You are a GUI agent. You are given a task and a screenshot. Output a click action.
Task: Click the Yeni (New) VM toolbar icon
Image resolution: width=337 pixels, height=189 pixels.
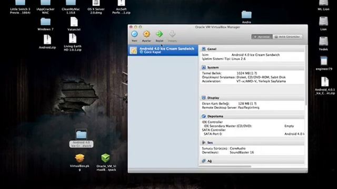point(135,34)
